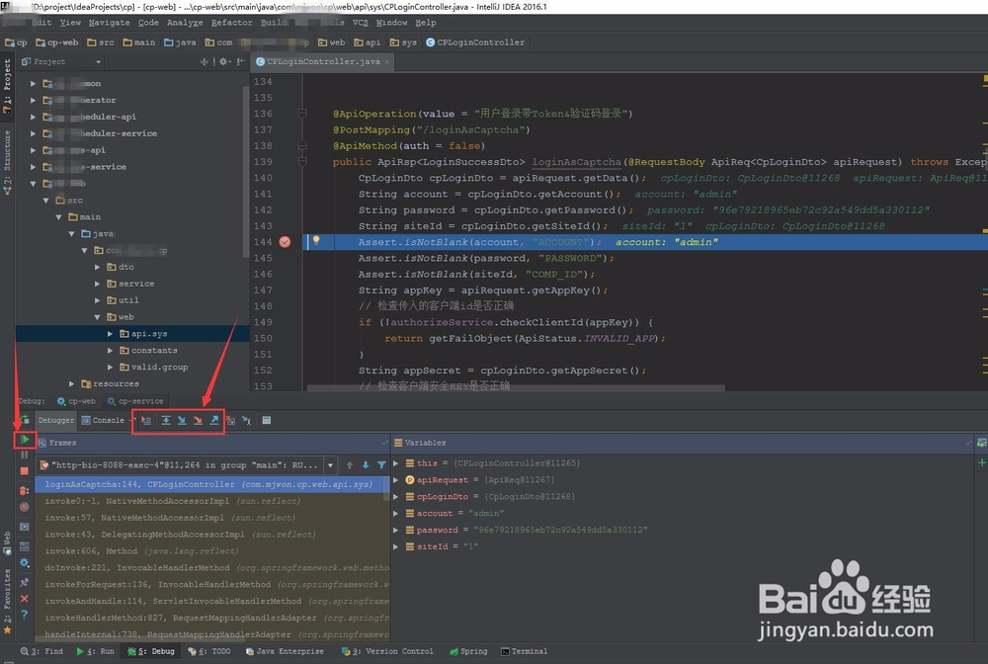This screenshot has width=988, height=664.
Task: Open Version Control tool window
Action: tap(387, 651)
